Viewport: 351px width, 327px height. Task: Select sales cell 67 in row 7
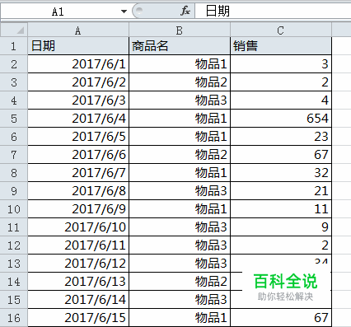281,155
